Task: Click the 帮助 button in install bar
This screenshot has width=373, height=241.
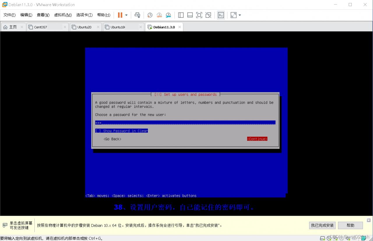Action: (x=350, y=225)
